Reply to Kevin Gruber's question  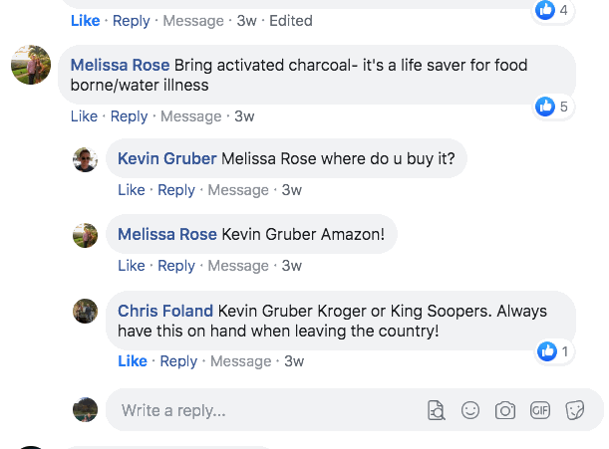point(176,190)
